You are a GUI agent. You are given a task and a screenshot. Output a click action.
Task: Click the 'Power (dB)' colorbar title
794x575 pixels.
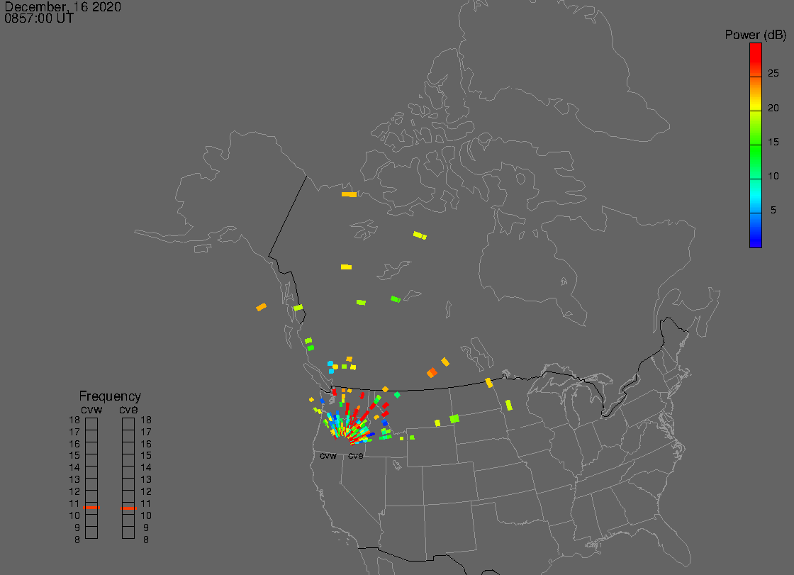[755, 35]
